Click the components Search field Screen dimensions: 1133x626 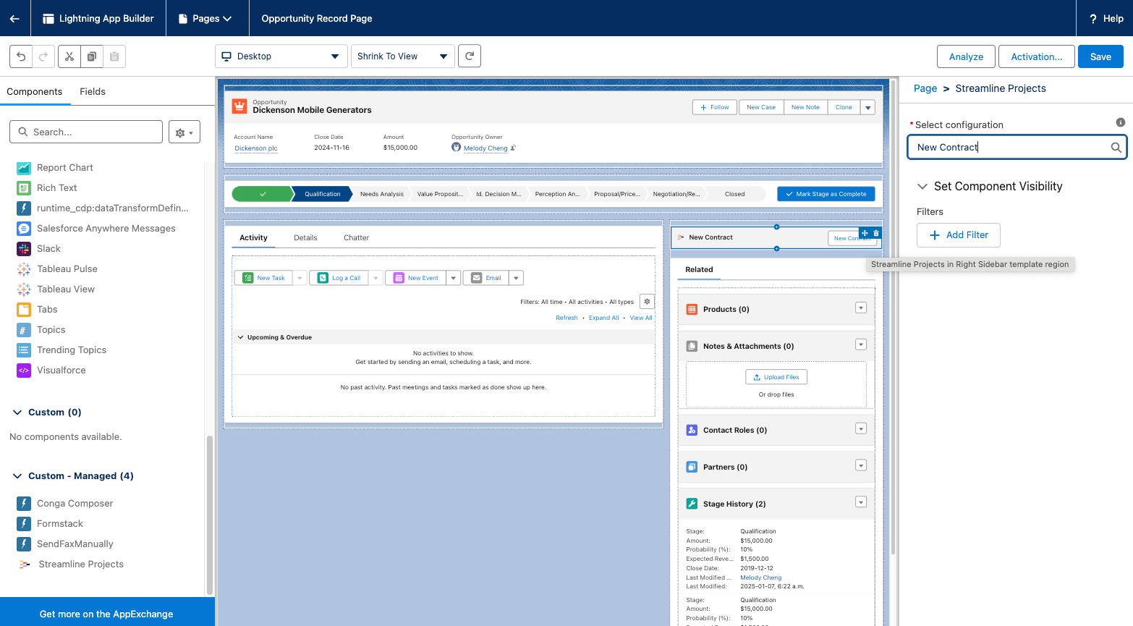(x=94, y=132)
